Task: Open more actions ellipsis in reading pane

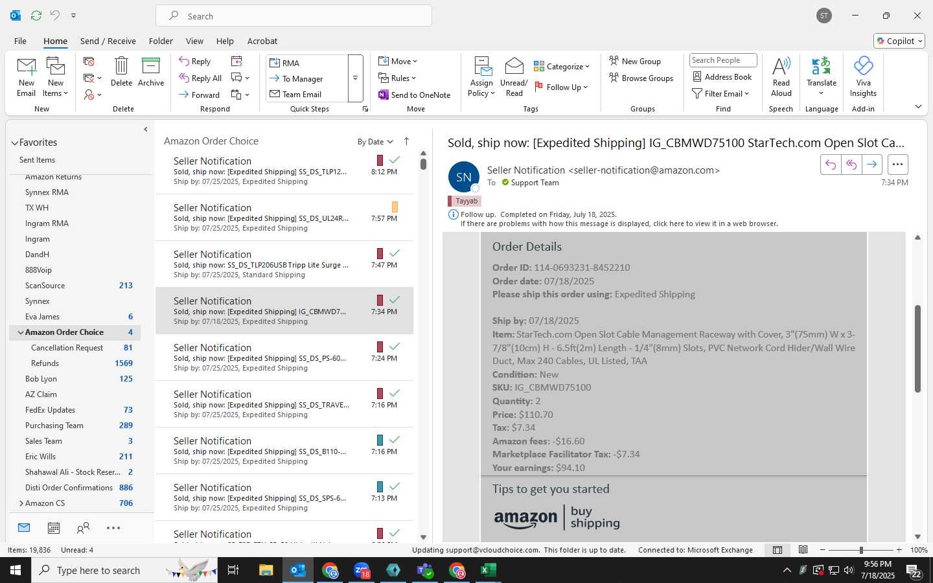Action: tap(897, 165)
